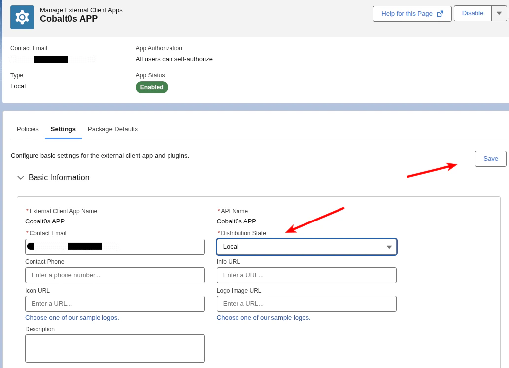Click the Distribution State dropdown arrow icon
This screenshot has width=509, height=368.
coord(389,246)
